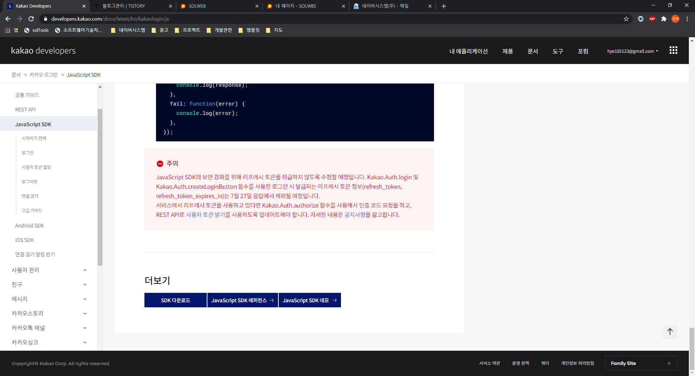Open the 템플릿 bookmark folder
695x376 pixels.
(249, 30)
